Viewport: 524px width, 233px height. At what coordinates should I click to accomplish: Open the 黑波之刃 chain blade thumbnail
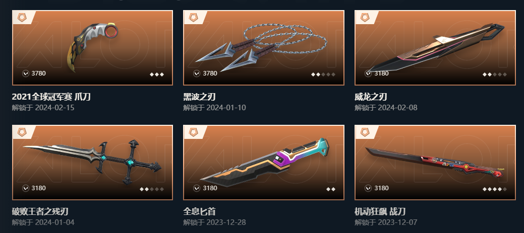tap(264, 48)
